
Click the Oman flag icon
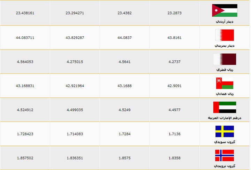pos(225,83)
